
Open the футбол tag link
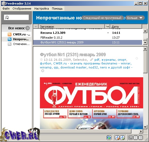coord(45,63)
